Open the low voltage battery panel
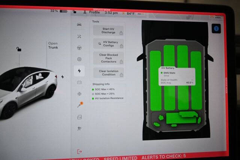Viewport: 240px width, 160px height. click(x=79, y=82)
